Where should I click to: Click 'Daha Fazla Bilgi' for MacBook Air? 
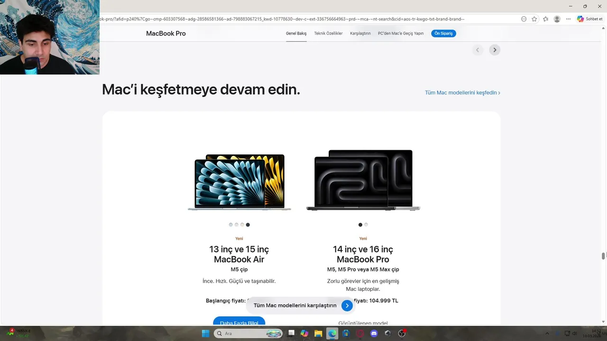point(239,322)
